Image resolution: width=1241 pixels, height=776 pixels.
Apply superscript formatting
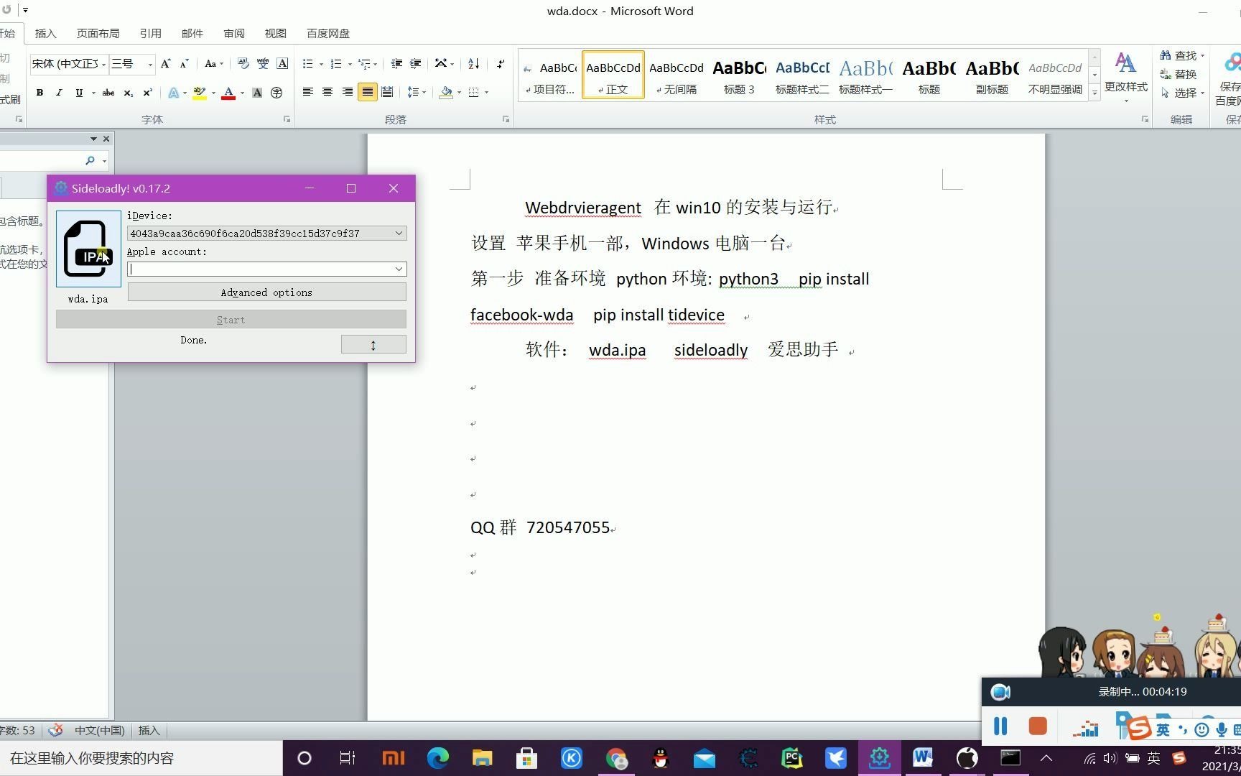(x=147, y=93)
